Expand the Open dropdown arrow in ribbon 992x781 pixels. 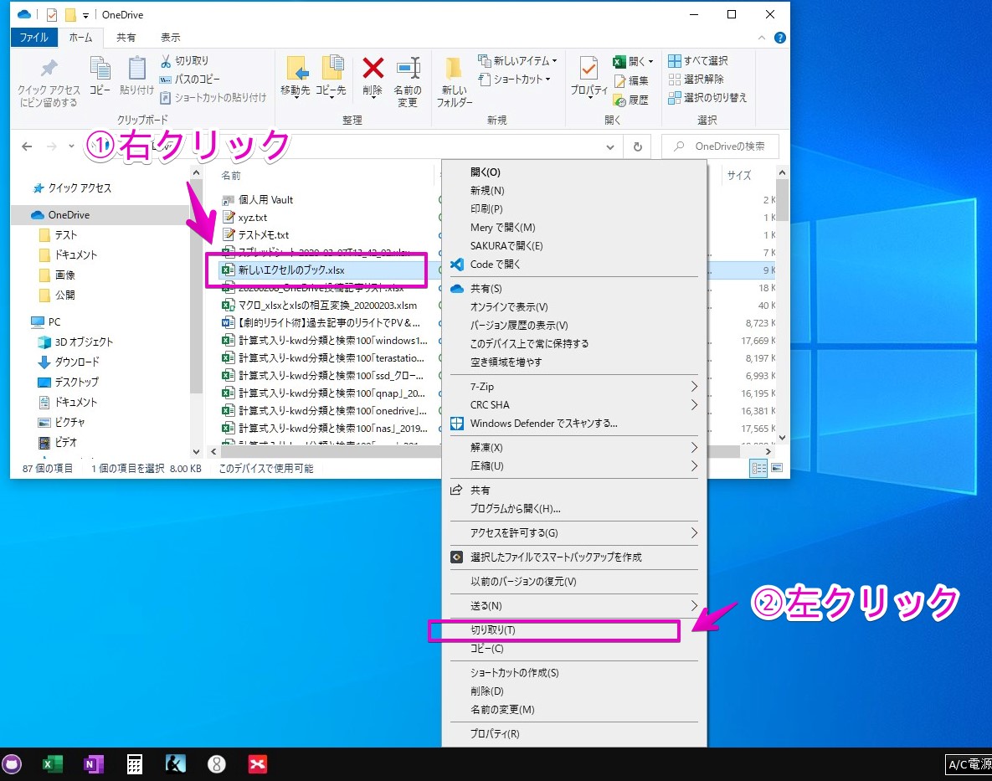pos(650,61)
